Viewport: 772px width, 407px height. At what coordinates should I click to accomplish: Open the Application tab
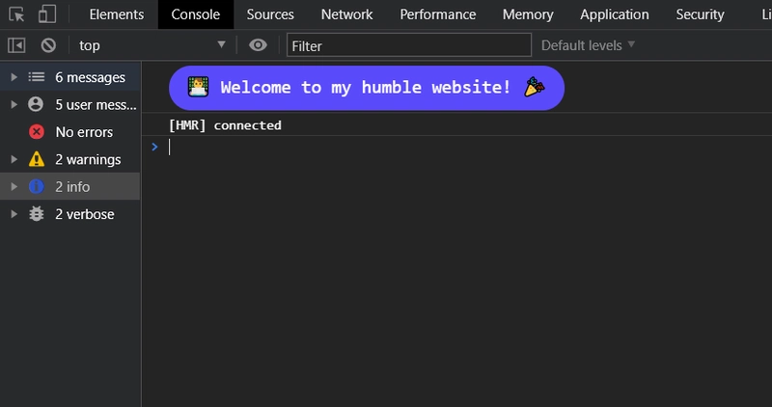pos(614,14)
